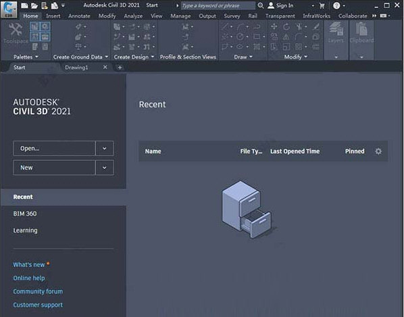Add a new drawing tab with plus
Image resolution: width=404 pixels, height=317 pixels.
120,68
